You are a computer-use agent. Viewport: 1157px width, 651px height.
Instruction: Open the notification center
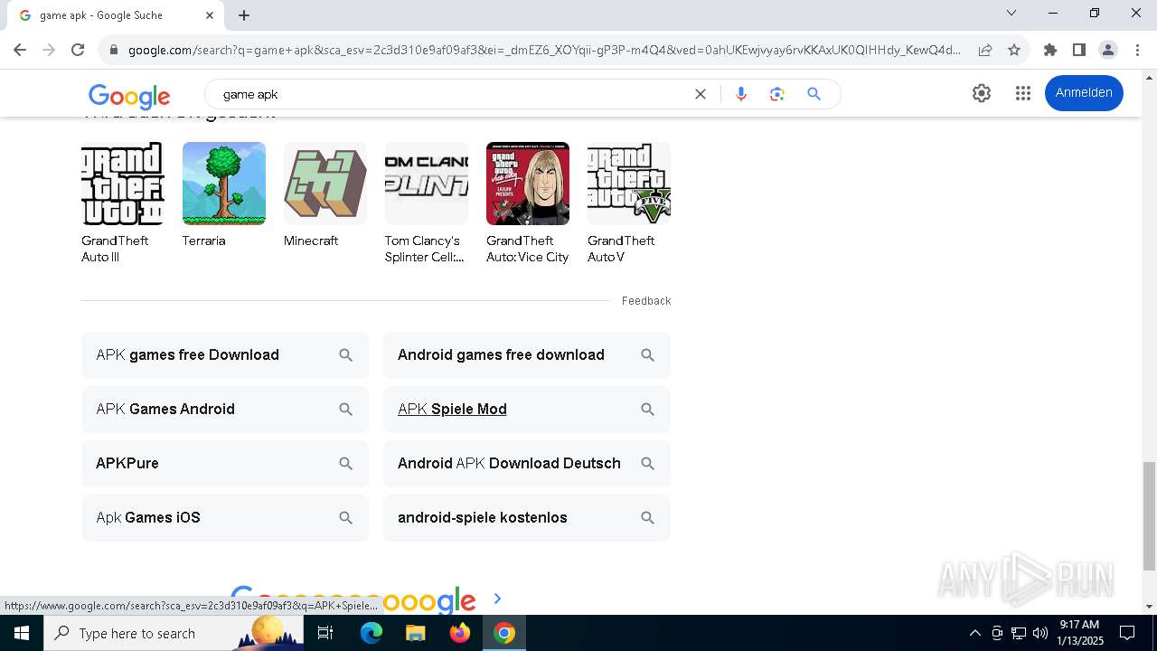(x=1127, y=633)
